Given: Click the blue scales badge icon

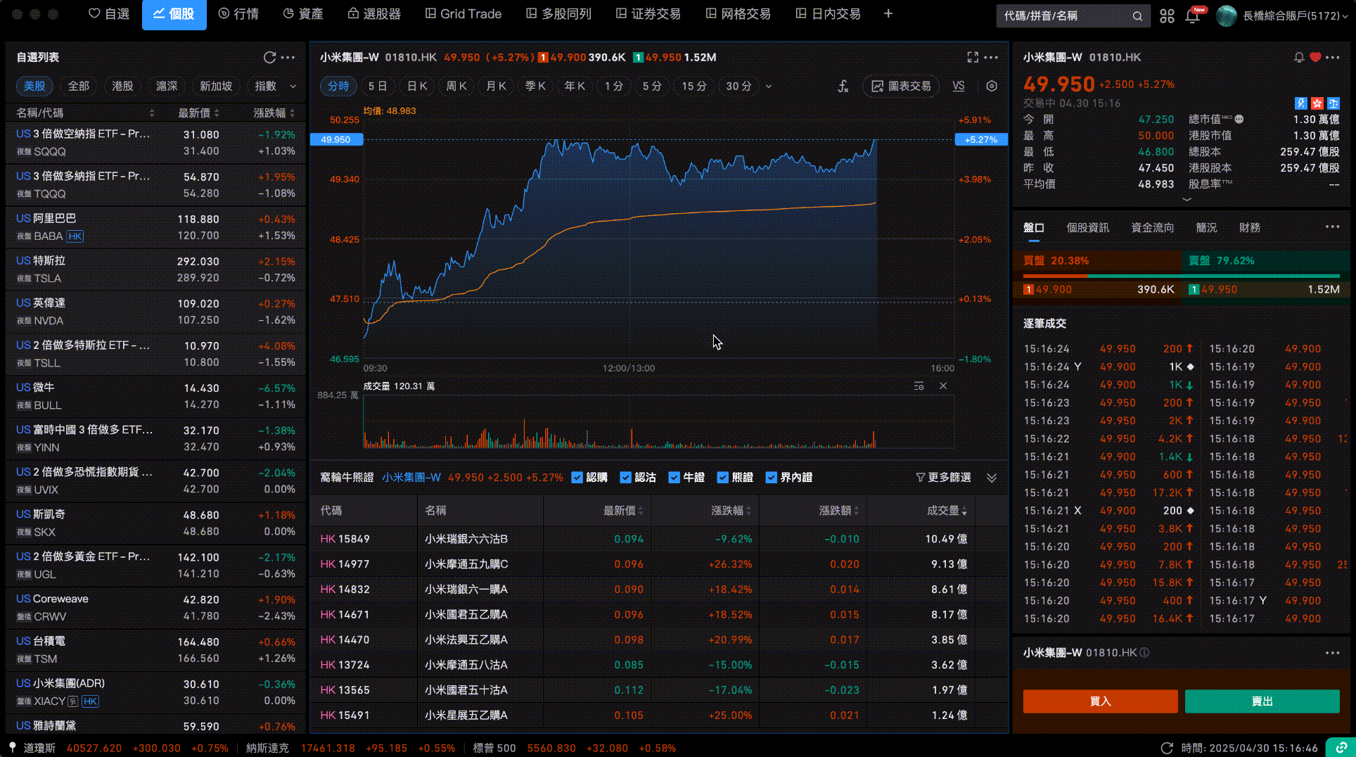Looking at the screenshot, I should (1333, 103).
